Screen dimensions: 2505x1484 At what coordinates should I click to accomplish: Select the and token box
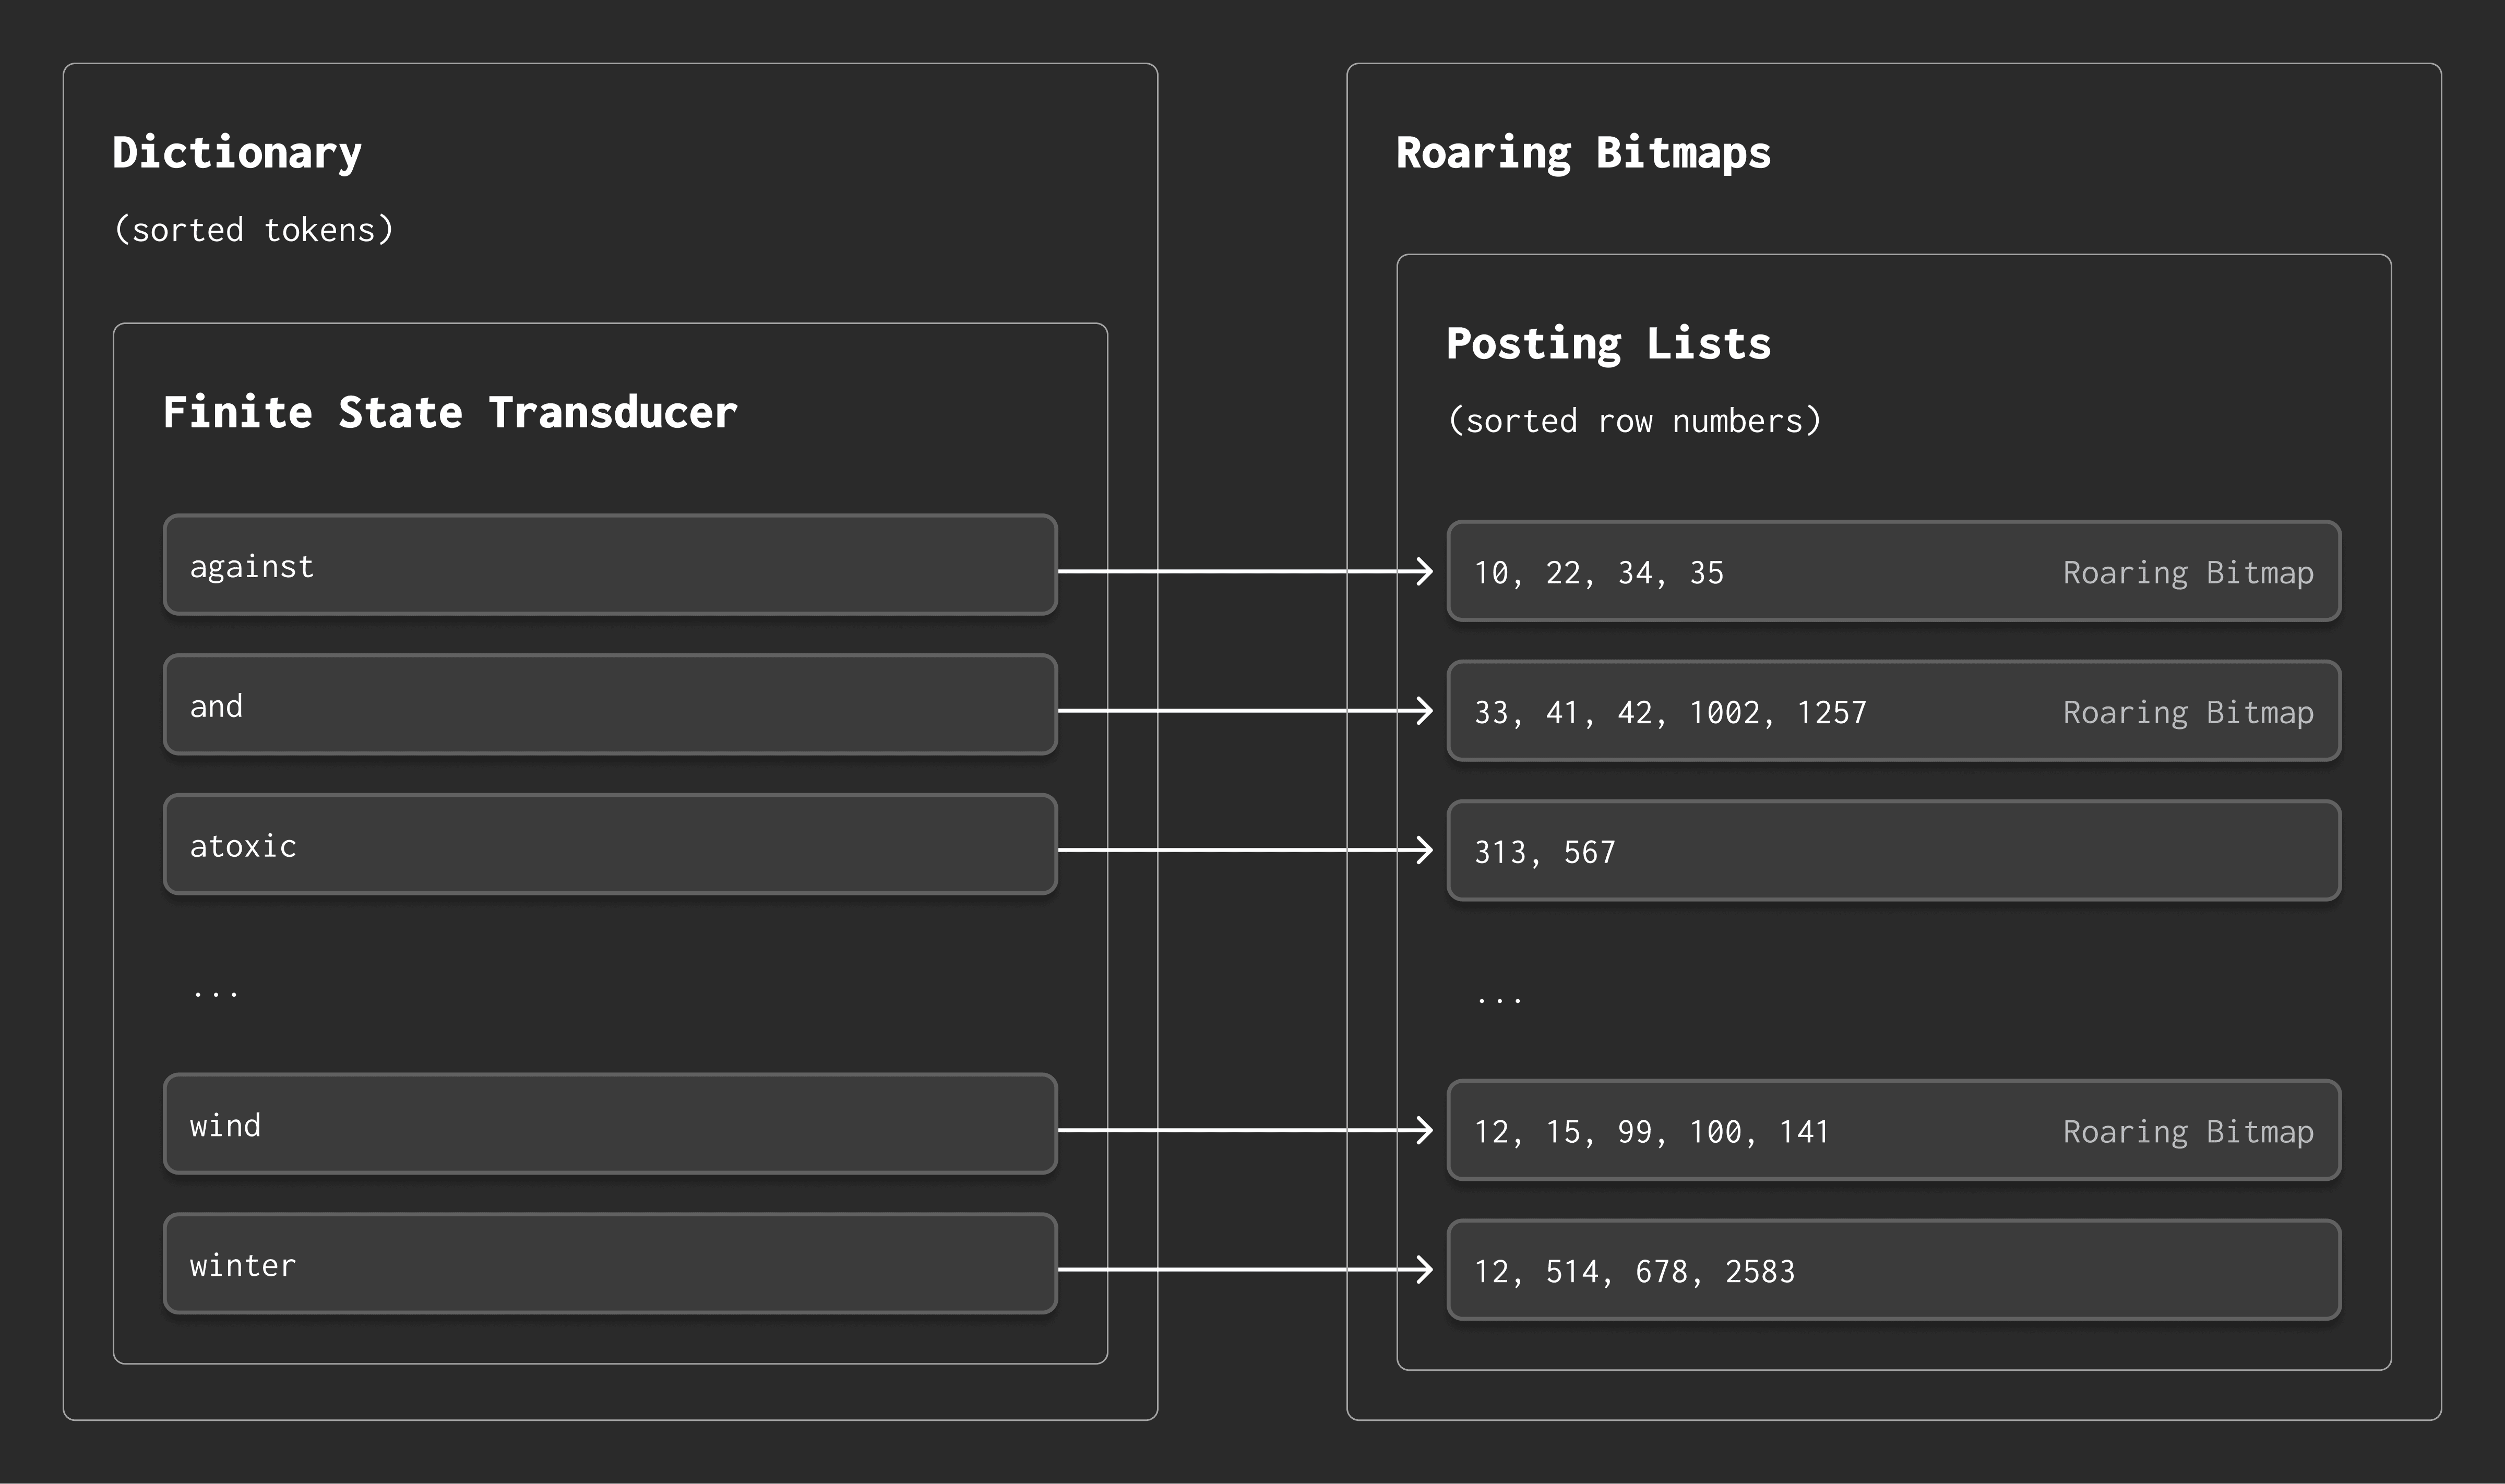(610, 705)
